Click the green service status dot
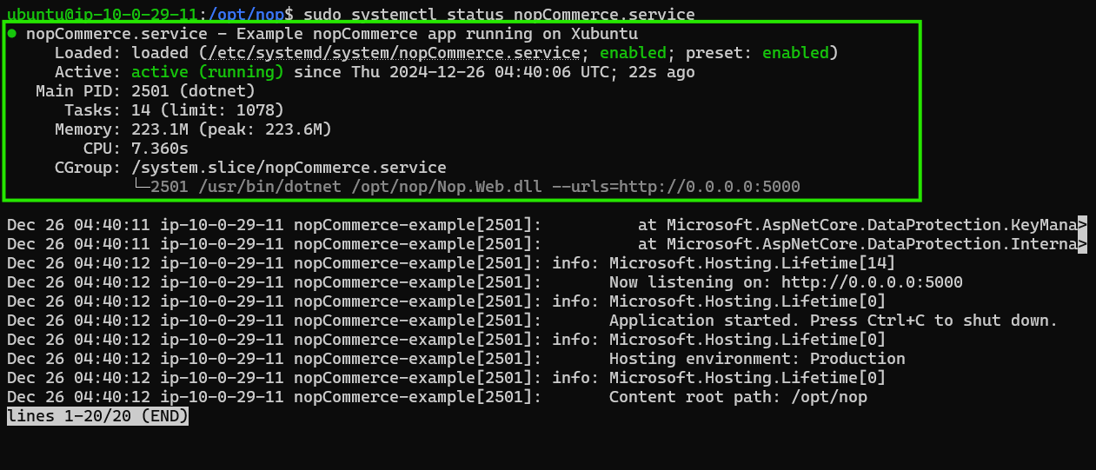This screenshot has width=1096, height=470. 11,34
